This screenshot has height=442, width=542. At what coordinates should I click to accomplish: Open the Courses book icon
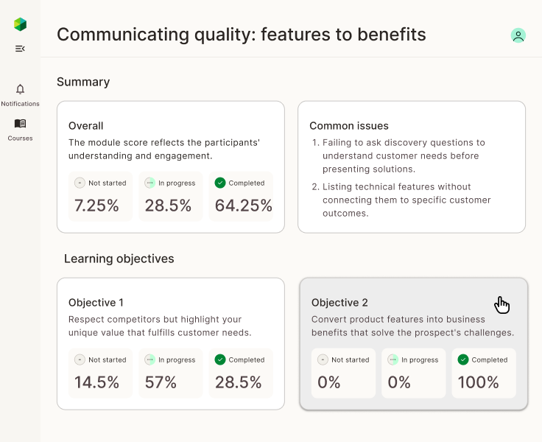click(20, 124)
